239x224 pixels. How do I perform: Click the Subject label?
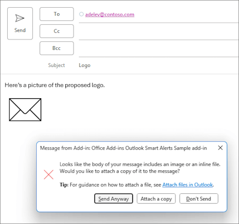57,65
